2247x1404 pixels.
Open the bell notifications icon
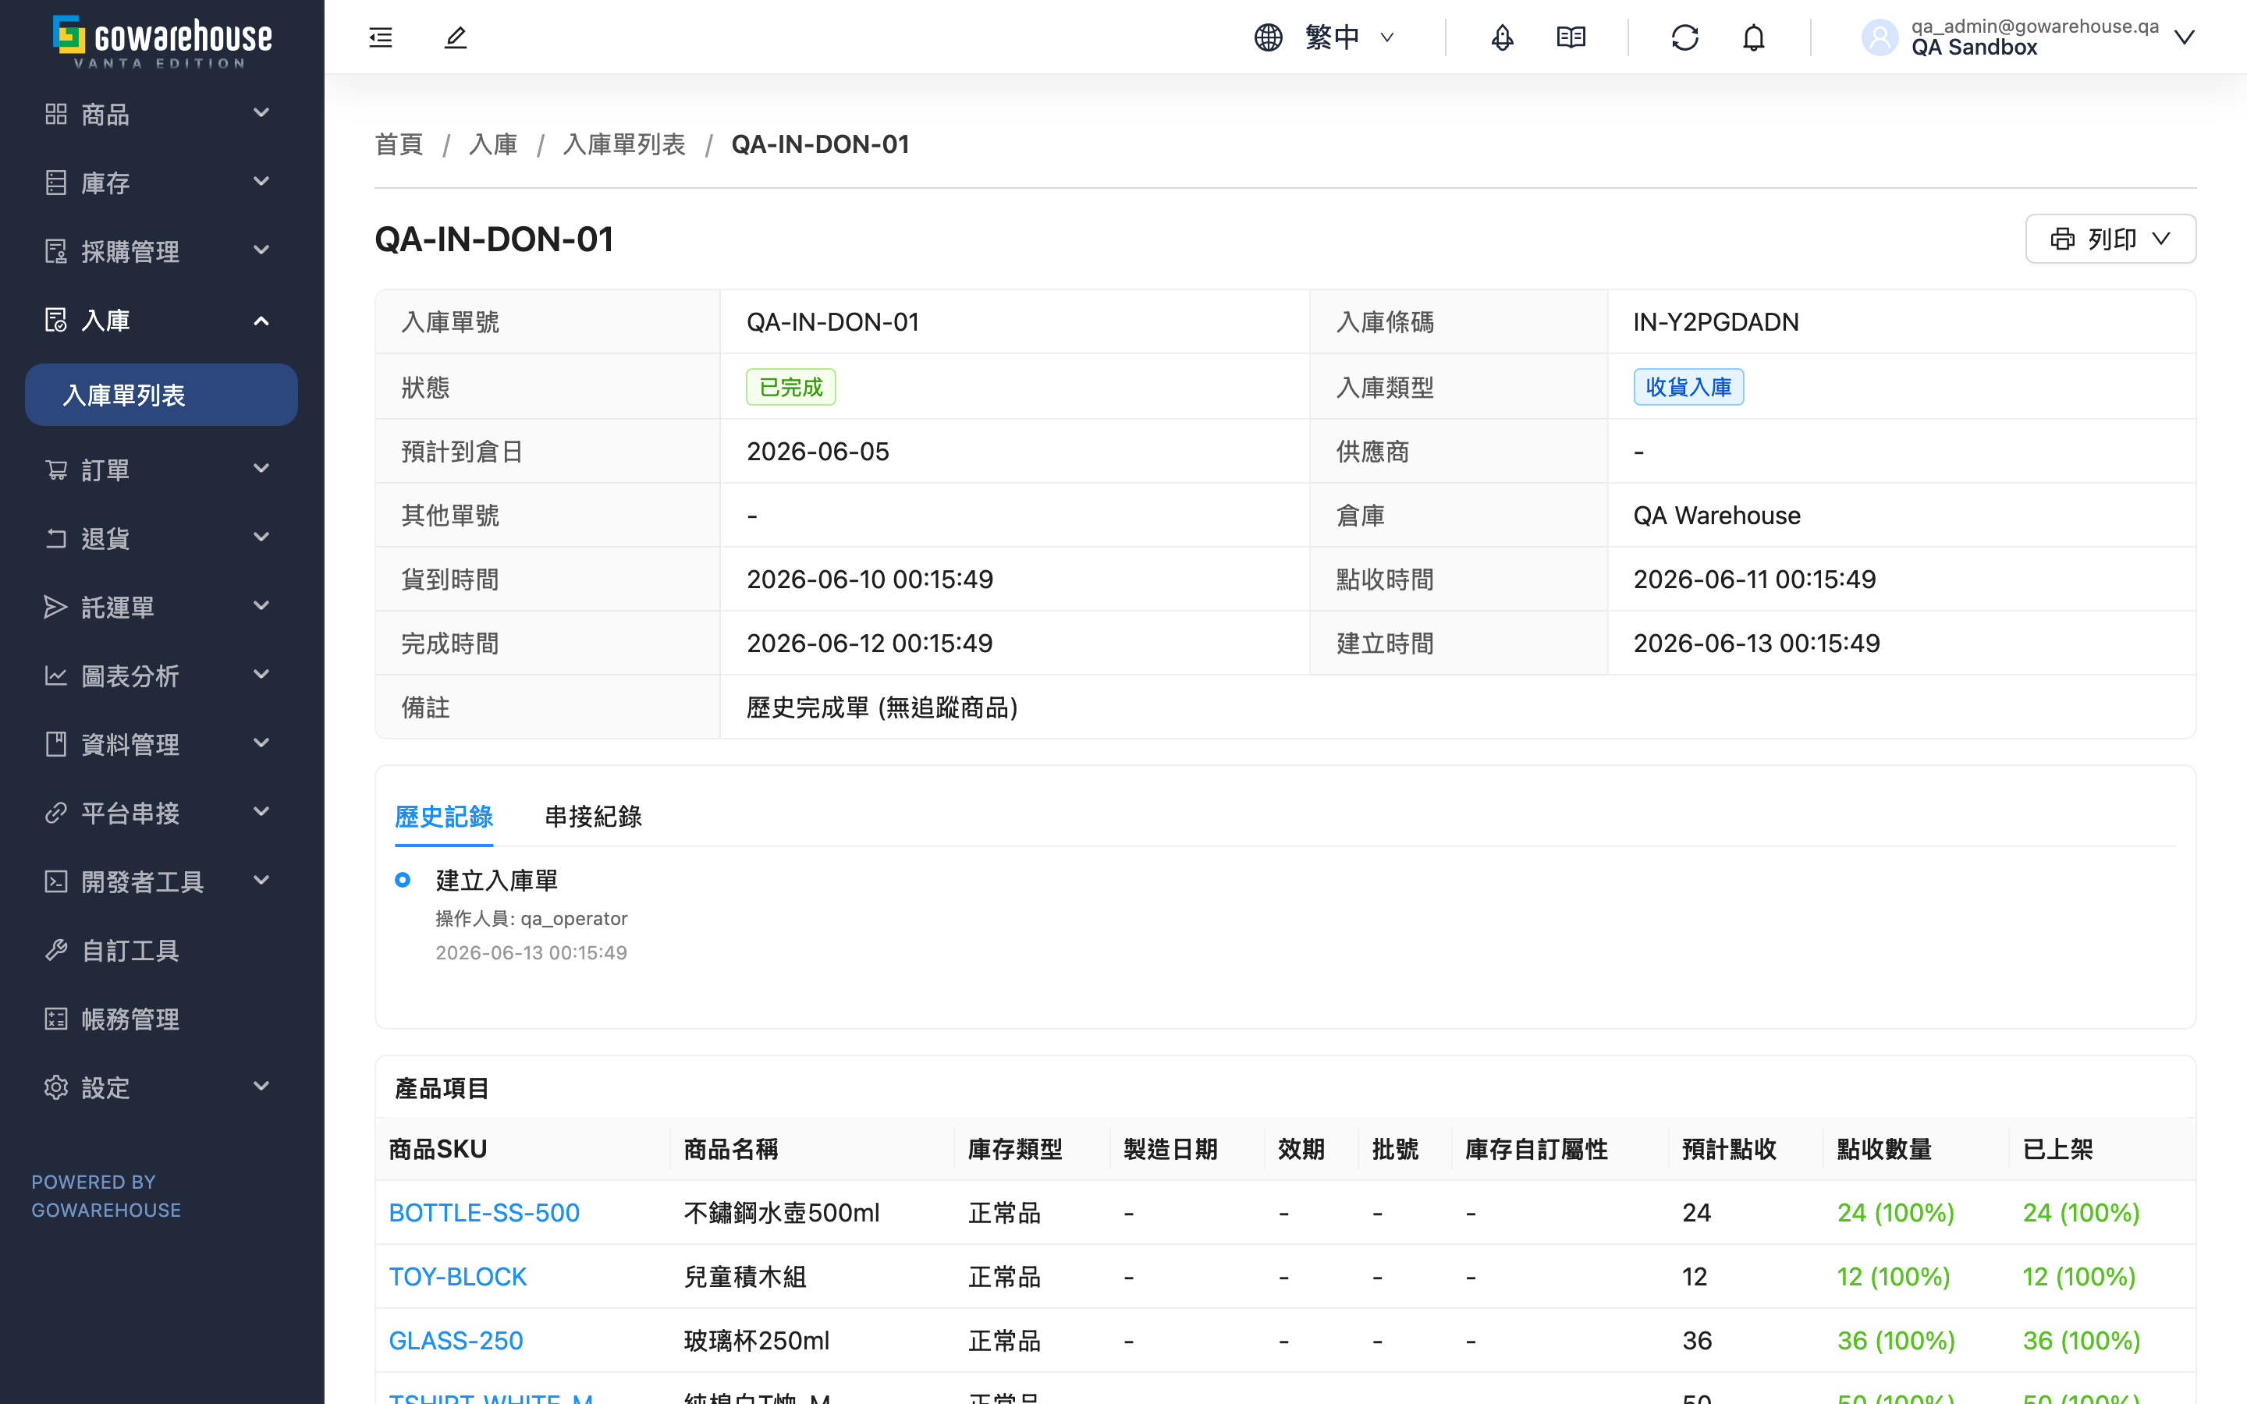[x=1753, y=37]
